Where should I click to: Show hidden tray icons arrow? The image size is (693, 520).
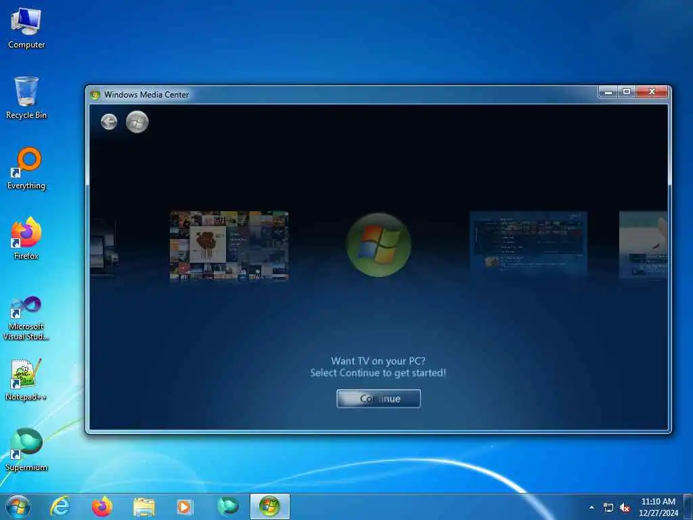pos(591,507)
